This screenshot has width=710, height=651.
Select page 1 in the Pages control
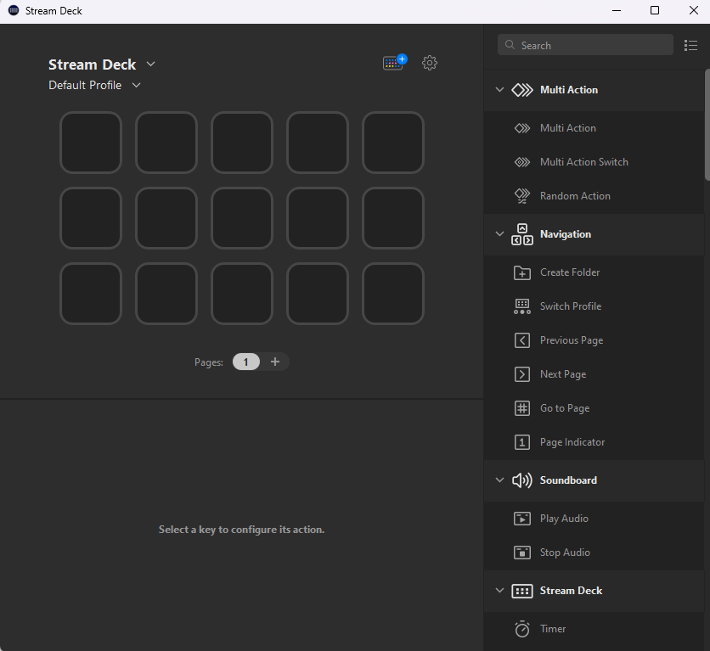(x=246, y=362)
